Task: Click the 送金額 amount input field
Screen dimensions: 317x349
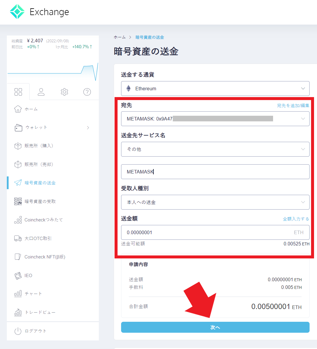Action: click(x=215, y=232)
